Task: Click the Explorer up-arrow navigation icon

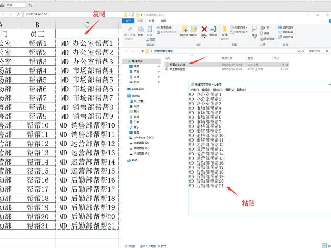Action: click(x=142, y=51)
